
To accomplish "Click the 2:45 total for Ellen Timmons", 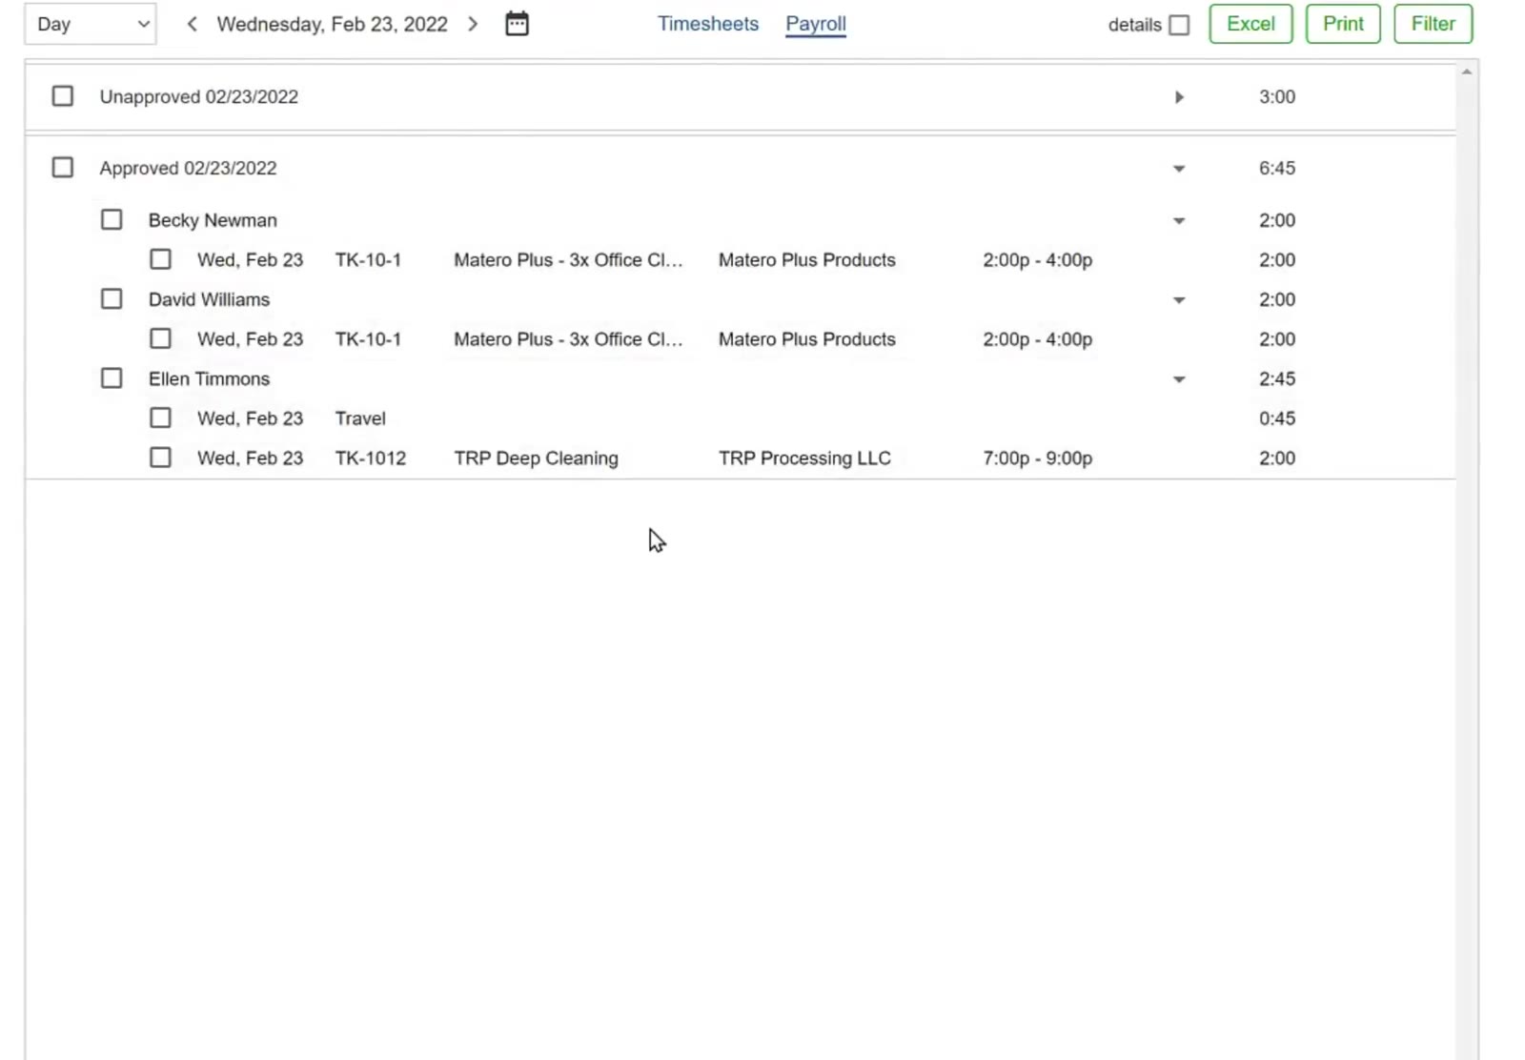I will pyautogui.click(x=1277, y=378).
